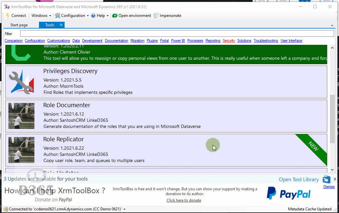Image resolution: width=339 pixels, height=213 pixels.
Task: Click 'Version: 1.2021.6.12' text
Action: pos(64,114)
